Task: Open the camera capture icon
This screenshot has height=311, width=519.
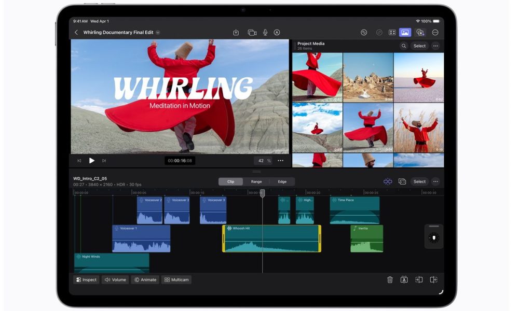Action: click(252, 32)
